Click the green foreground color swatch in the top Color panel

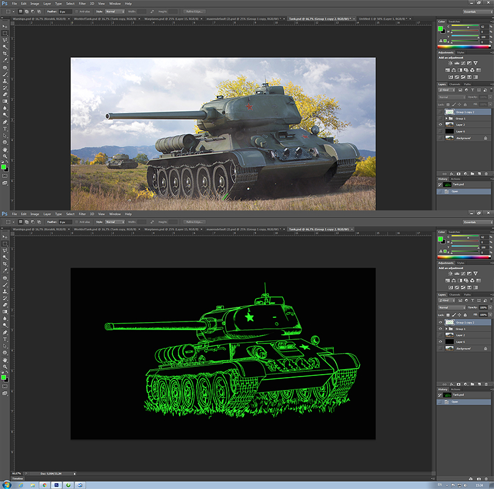click(x=440, y=29)
